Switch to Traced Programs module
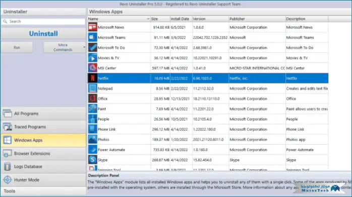Viewport: 352px width, 197px height. coord(43,127)
